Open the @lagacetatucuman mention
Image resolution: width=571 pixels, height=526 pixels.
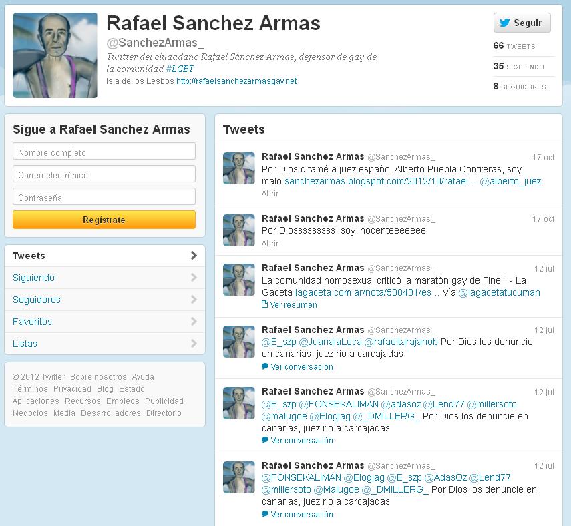click(x=500, y=292)
